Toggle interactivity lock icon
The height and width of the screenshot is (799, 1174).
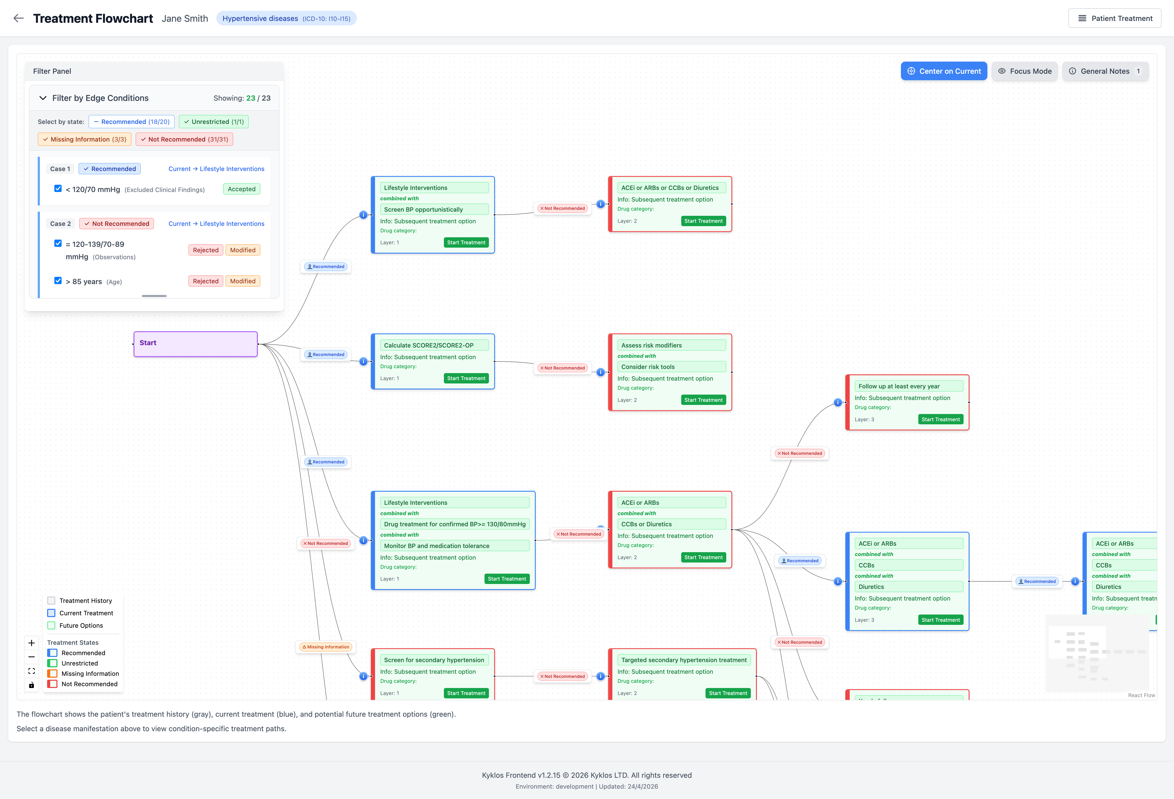[31, 685]
